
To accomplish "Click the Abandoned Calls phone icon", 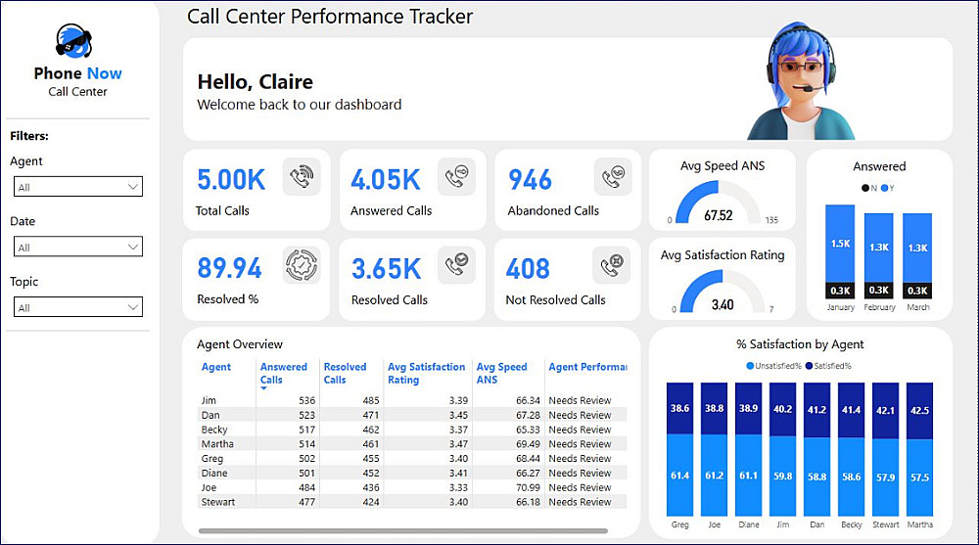I will tap(612, 177).
